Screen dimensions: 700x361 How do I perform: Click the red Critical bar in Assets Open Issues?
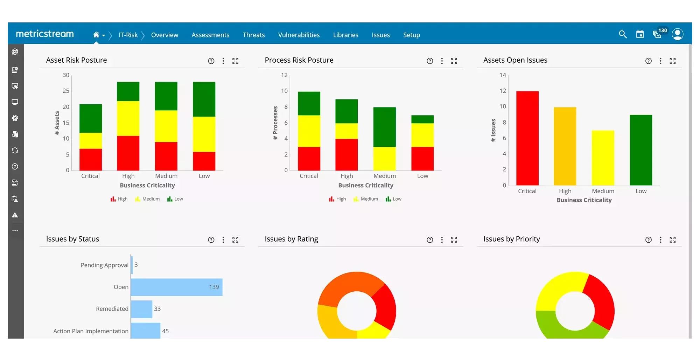pos(527,138)
